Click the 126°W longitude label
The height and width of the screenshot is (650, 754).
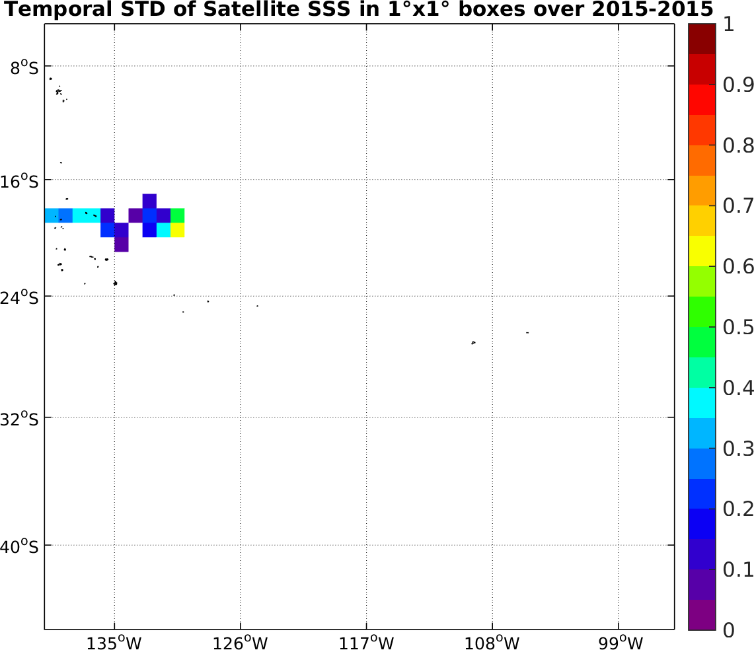(240, 642)
